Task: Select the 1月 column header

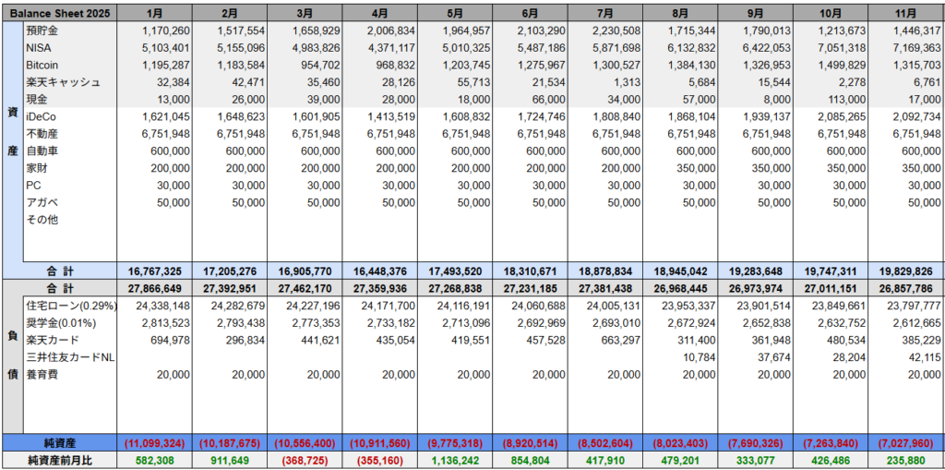Action: point(155,14)
